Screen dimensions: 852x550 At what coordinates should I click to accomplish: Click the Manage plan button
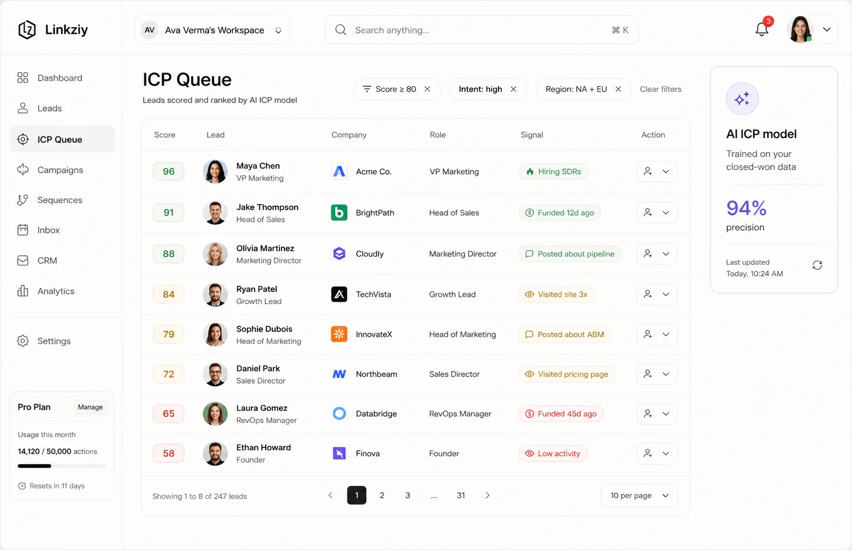click(x=90, y=407)
